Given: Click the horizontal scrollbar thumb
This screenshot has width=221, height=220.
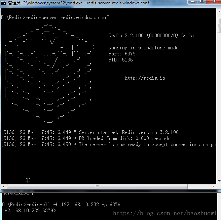Looking at the screenshot, I should pyautogui.click(x=97, y=186).
